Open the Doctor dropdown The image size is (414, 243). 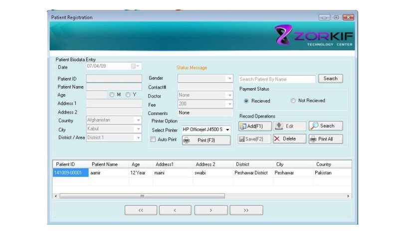click(x=230, y=95)
